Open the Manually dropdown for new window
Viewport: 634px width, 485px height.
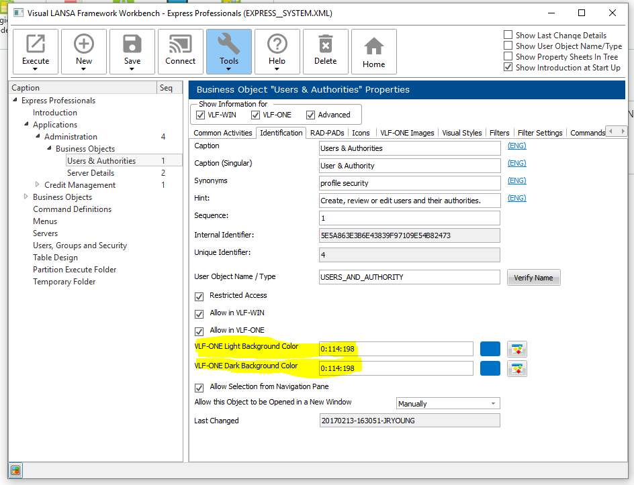[447, 404]
